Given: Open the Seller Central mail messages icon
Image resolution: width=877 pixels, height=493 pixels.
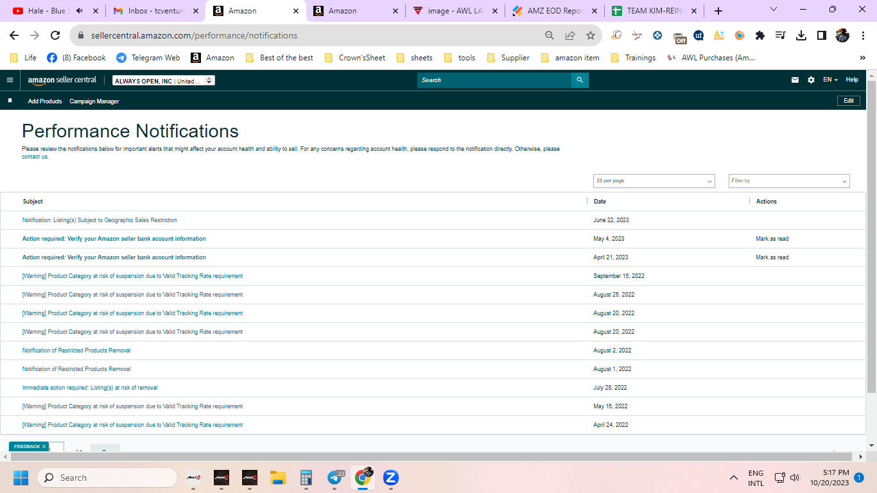Looking at the screenshot, I should 795,80.
